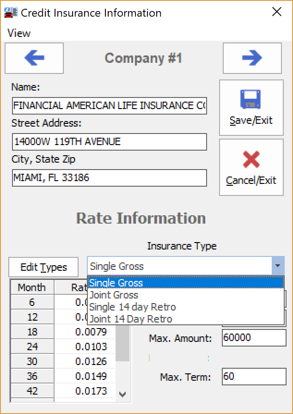
Task: Select month 36 row header
Action: tap(32, 376)
